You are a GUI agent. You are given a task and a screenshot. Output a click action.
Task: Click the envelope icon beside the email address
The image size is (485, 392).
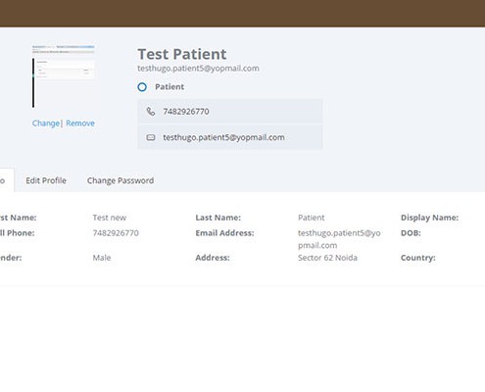point(151,137)
